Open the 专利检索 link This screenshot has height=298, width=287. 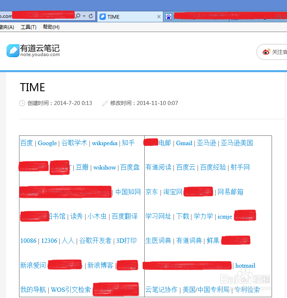(x=247, y=289)
